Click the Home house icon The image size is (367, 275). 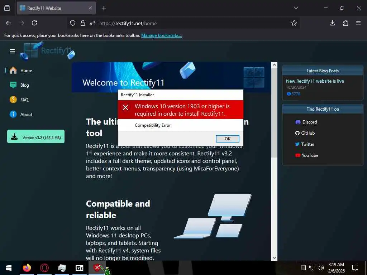pyautogui.click(x=13, y=70)
